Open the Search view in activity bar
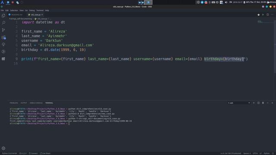 tap(3, 23)
